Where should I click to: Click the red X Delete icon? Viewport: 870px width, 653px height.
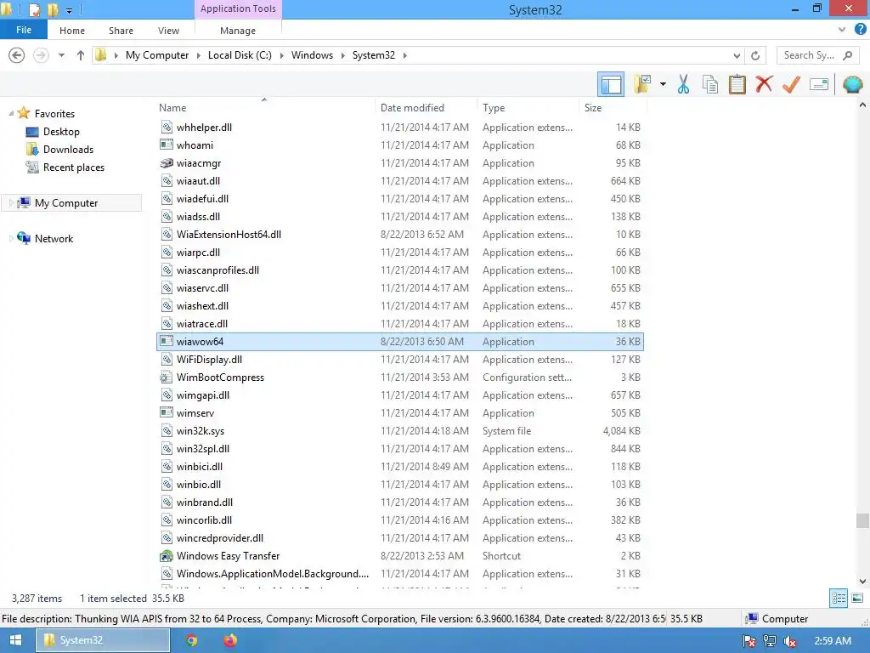pos(764,84)
